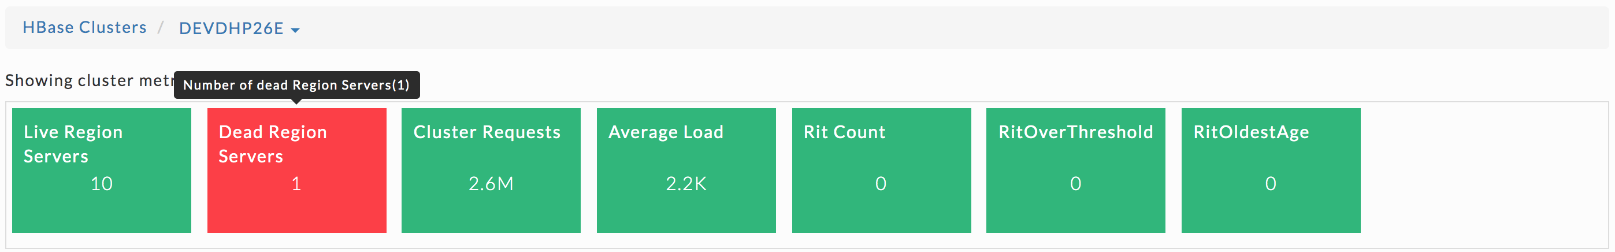Open the red Dead Region Servers tile
Viewport: 1615px width, 252px height.
tap(296, 171)
